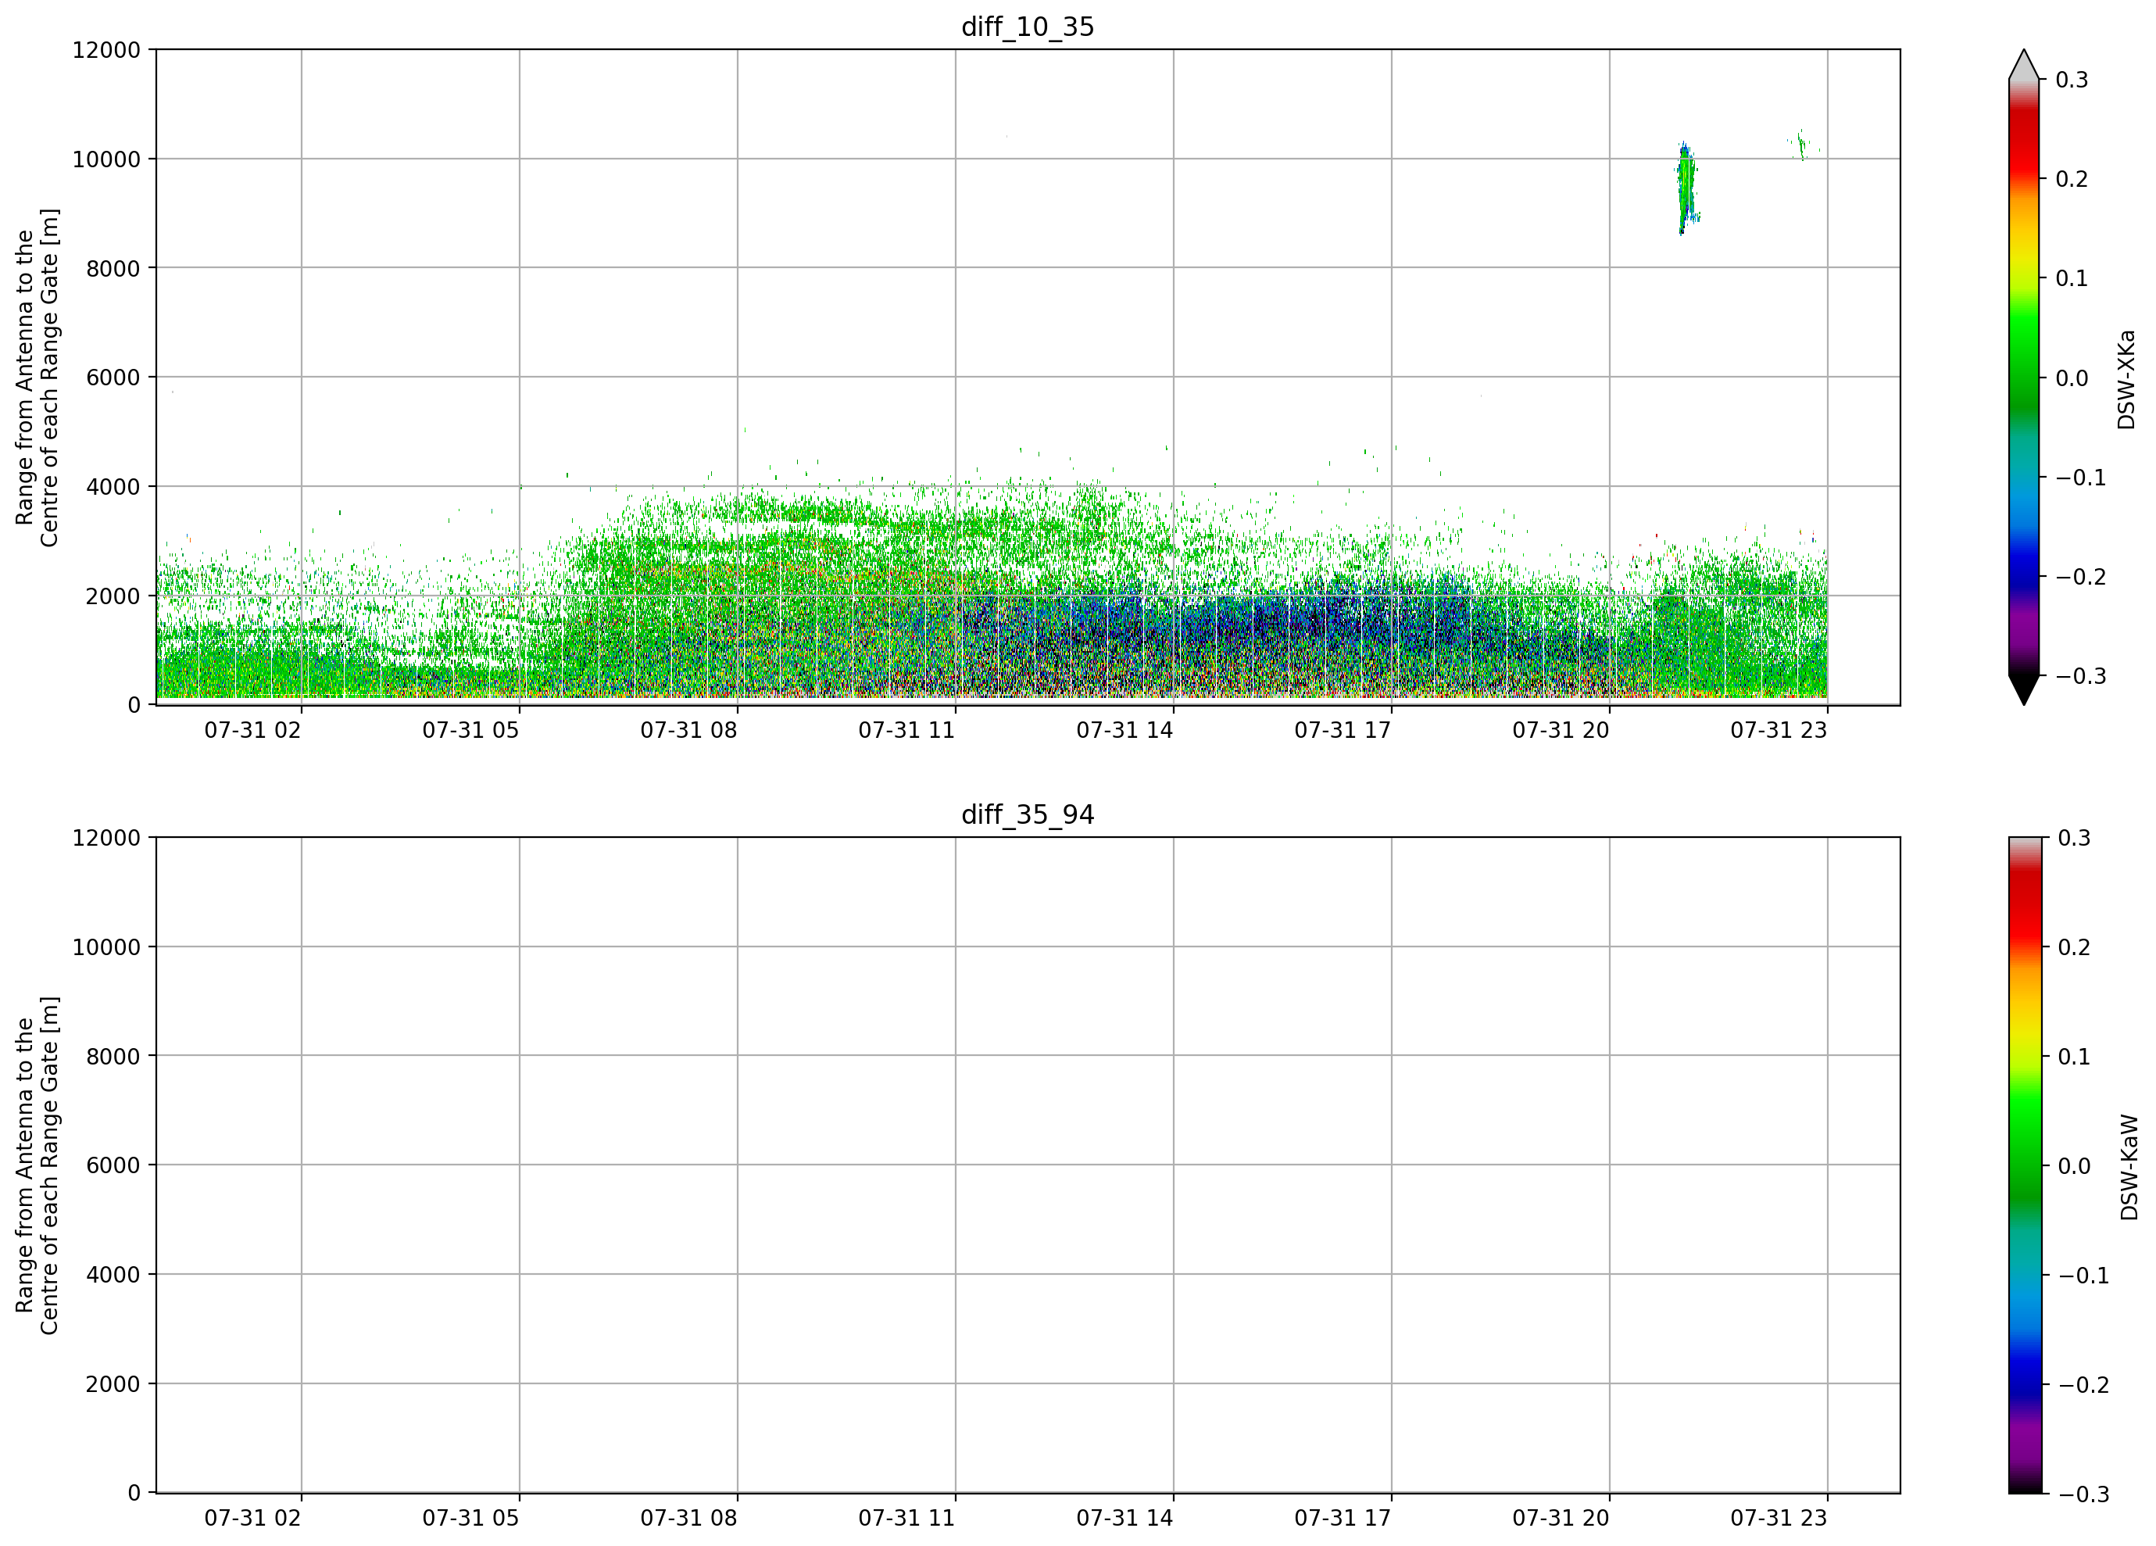Click '07-31 02' x-tick under diff_35_94

(253, 1519)
